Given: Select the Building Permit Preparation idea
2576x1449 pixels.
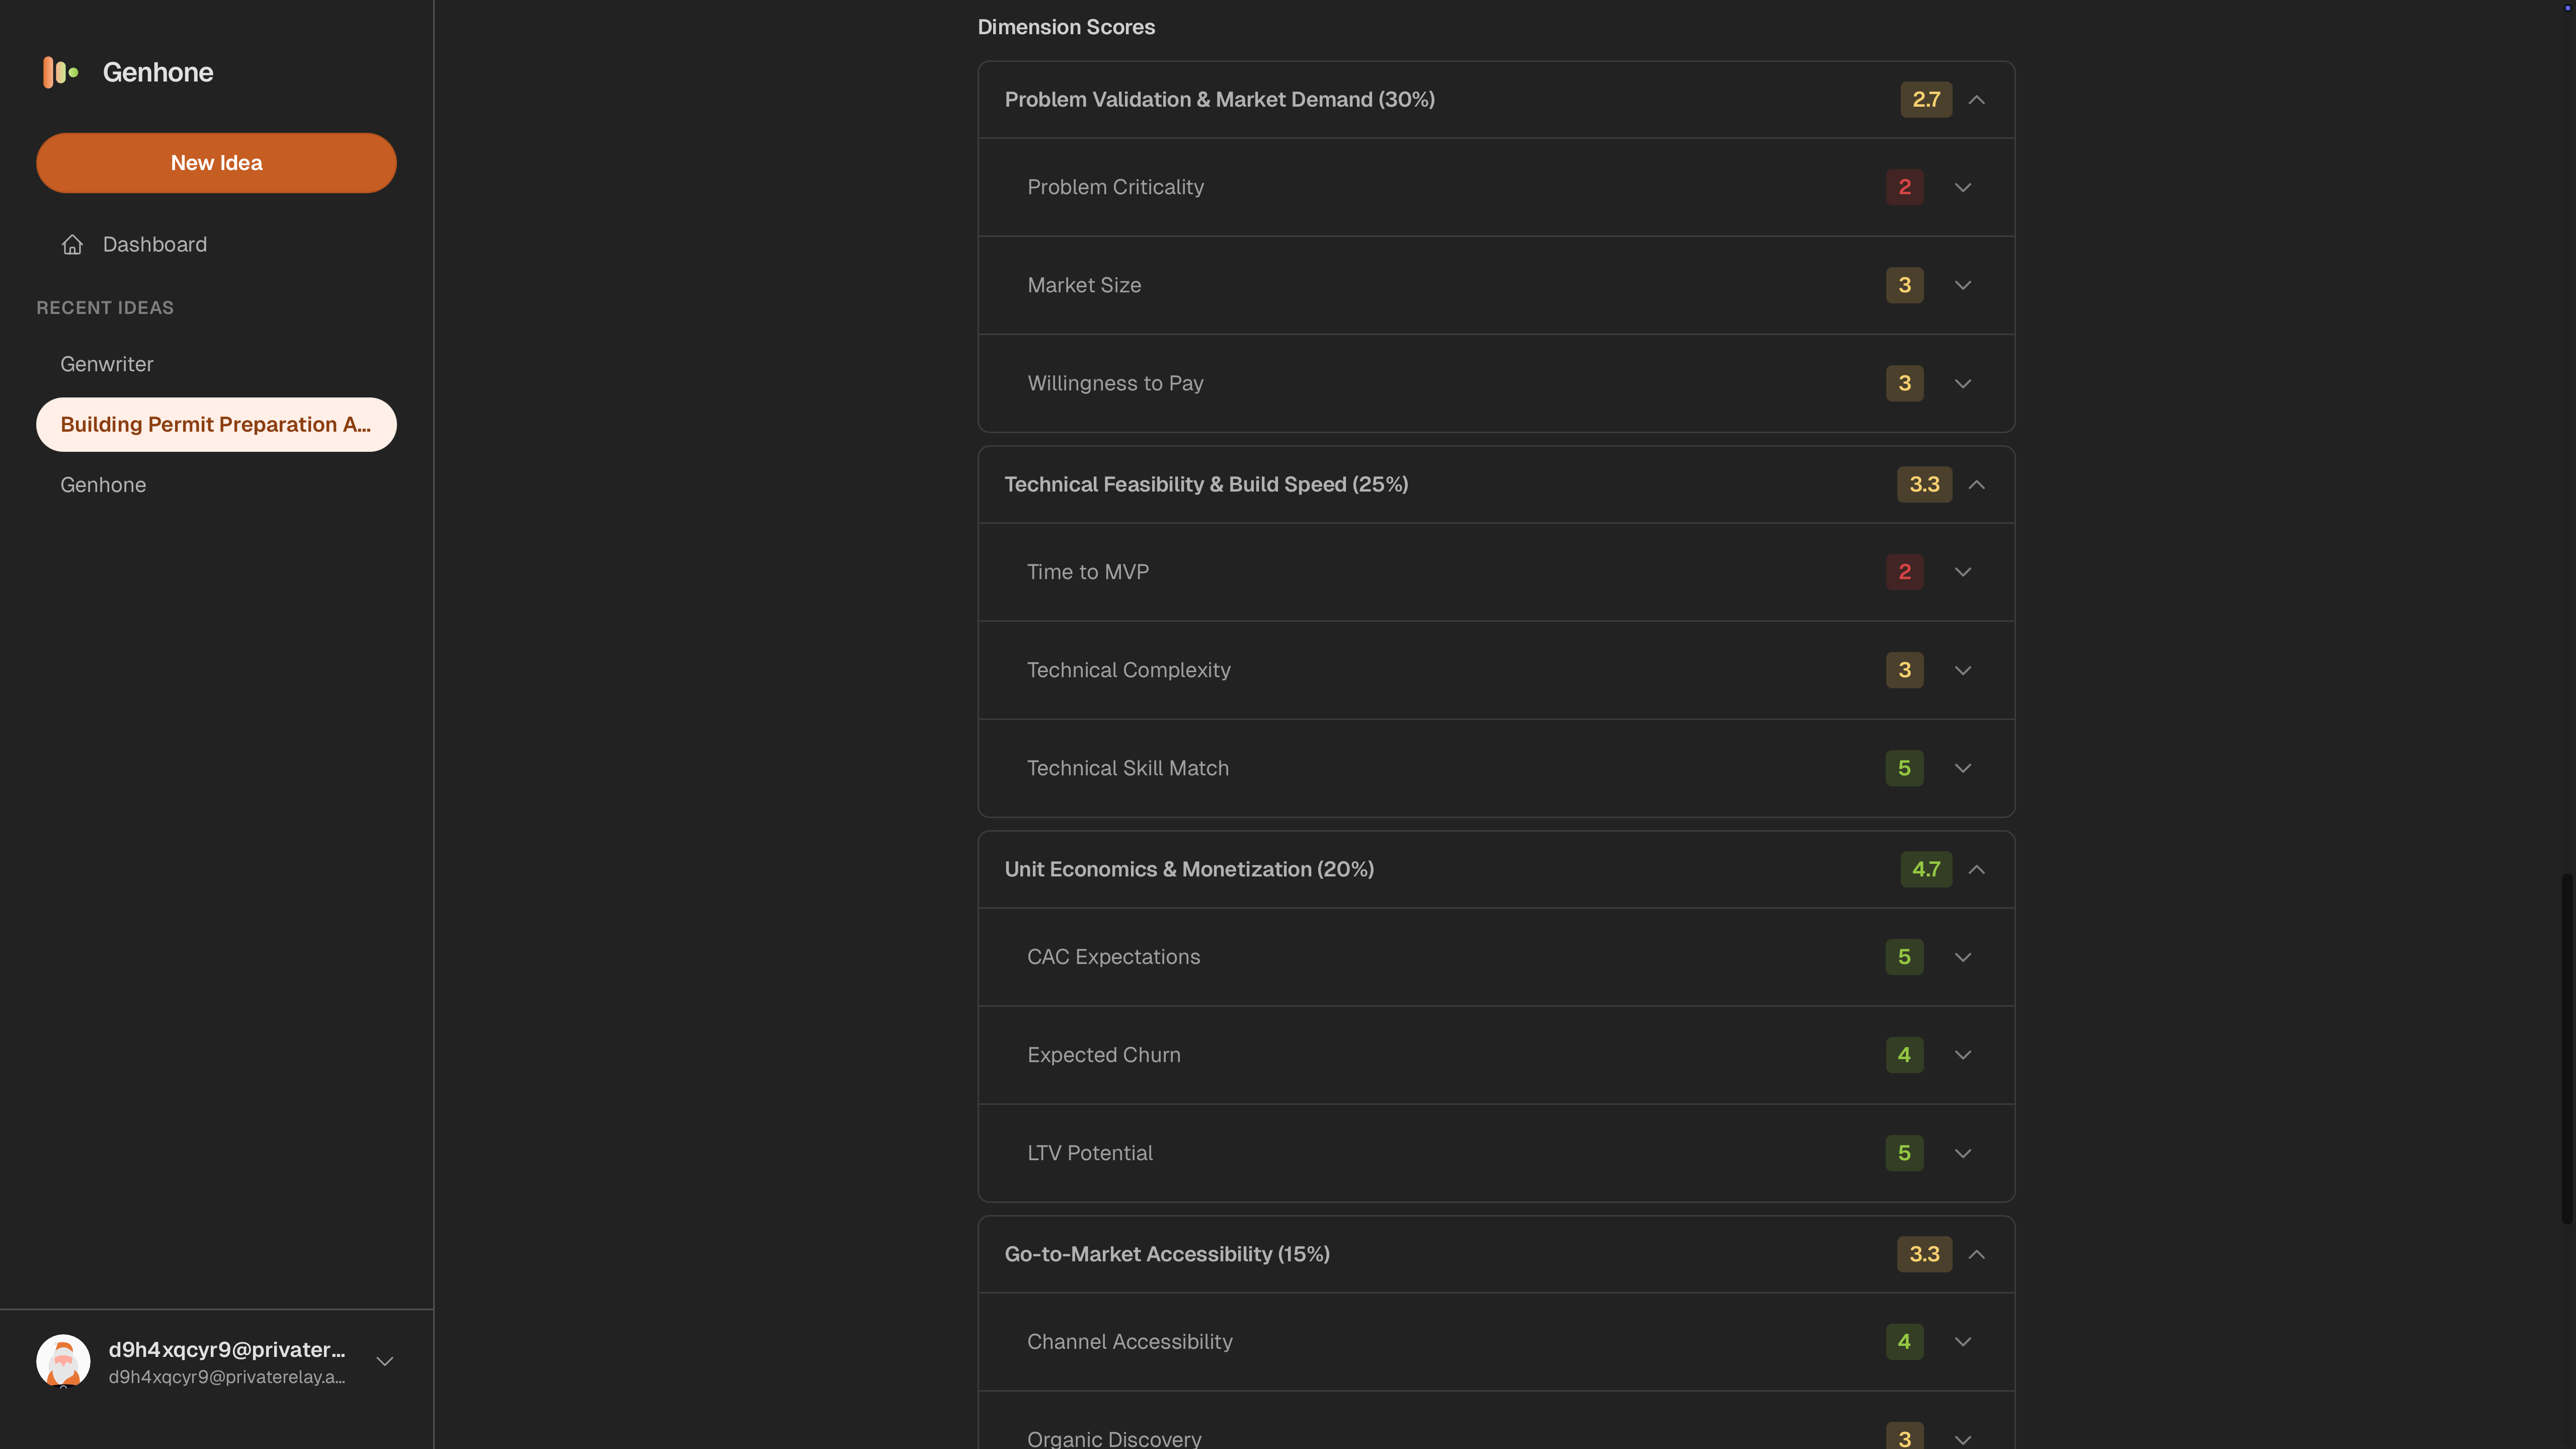Looking at the screenshot, I should 216,425.
